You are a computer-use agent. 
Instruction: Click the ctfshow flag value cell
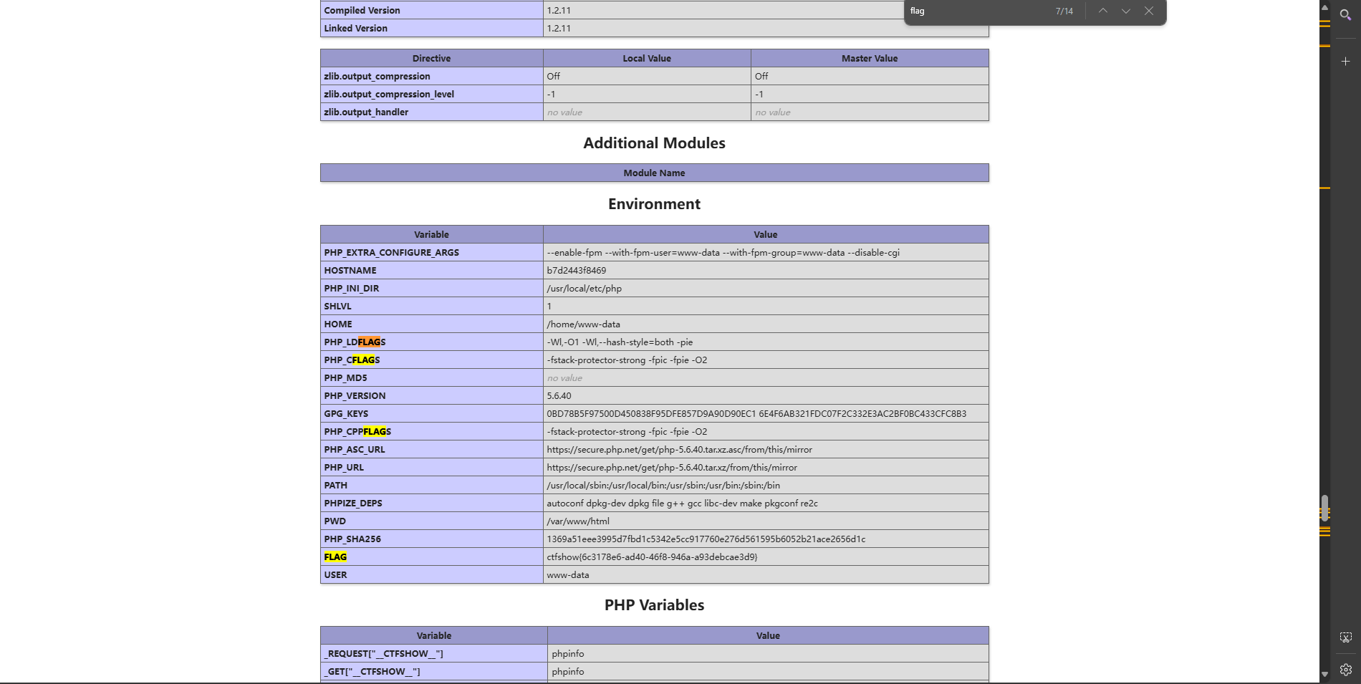[x=651, y=557]
